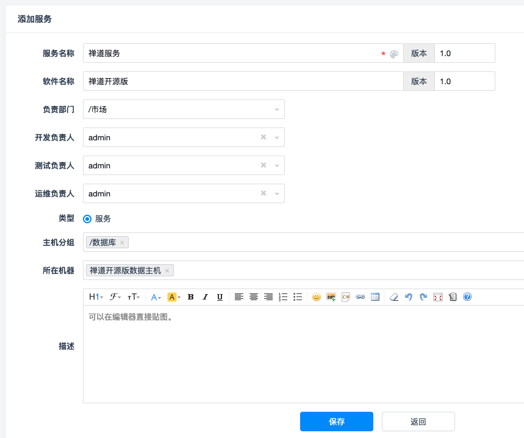The image size is (524, 438).
Task: Expand the 运维负责人 dropdown arrow
Action: click(x=277, y=194)
